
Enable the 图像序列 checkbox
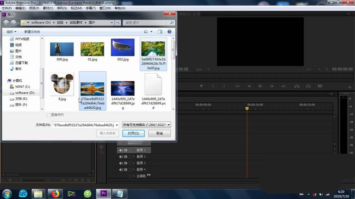48,115
